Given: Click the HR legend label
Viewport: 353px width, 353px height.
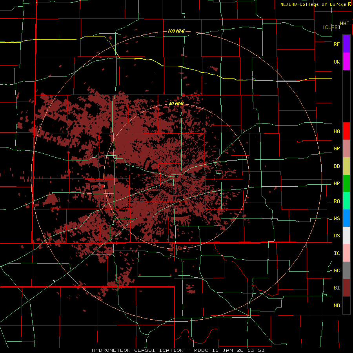Looking at the screenshot, I should (x=337, y=183).
